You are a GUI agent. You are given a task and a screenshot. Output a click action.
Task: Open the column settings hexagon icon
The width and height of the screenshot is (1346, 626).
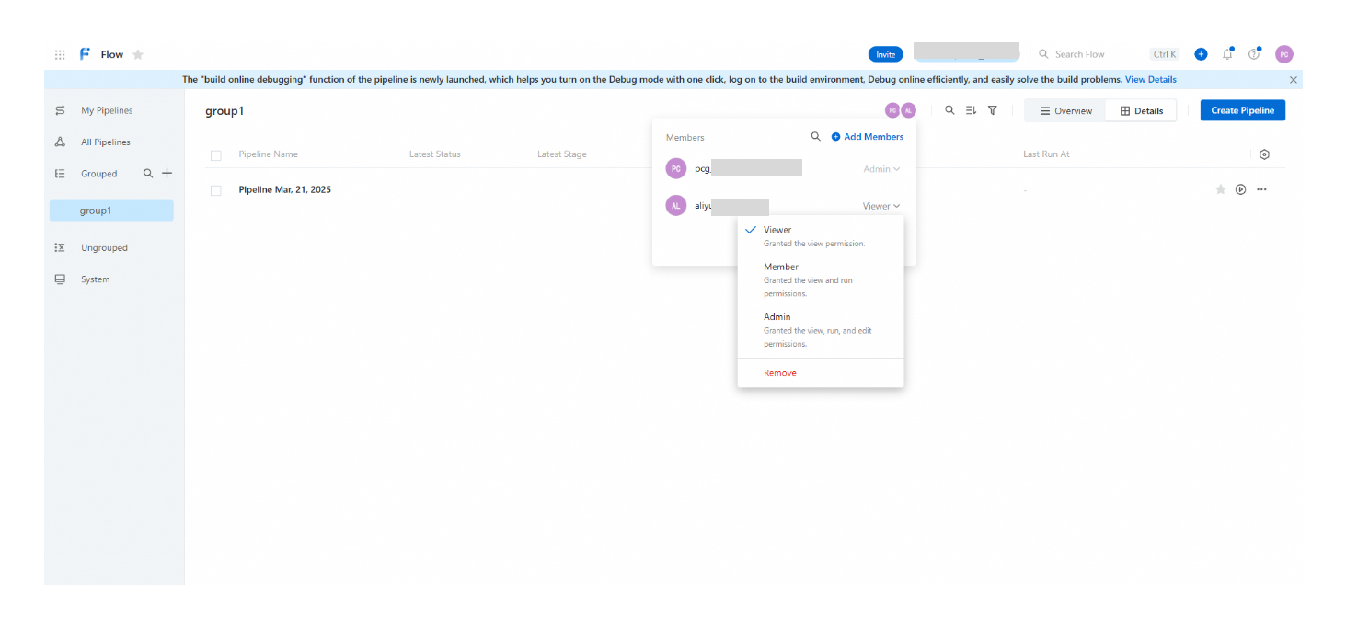1264,154
